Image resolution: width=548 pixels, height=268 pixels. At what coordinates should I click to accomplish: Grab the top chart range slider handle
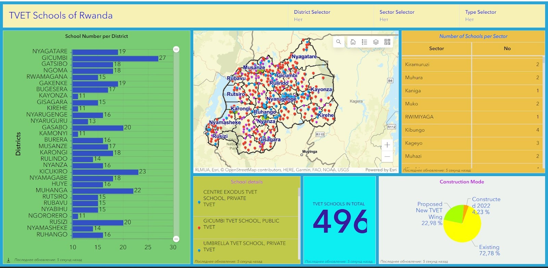click(176, 49)
